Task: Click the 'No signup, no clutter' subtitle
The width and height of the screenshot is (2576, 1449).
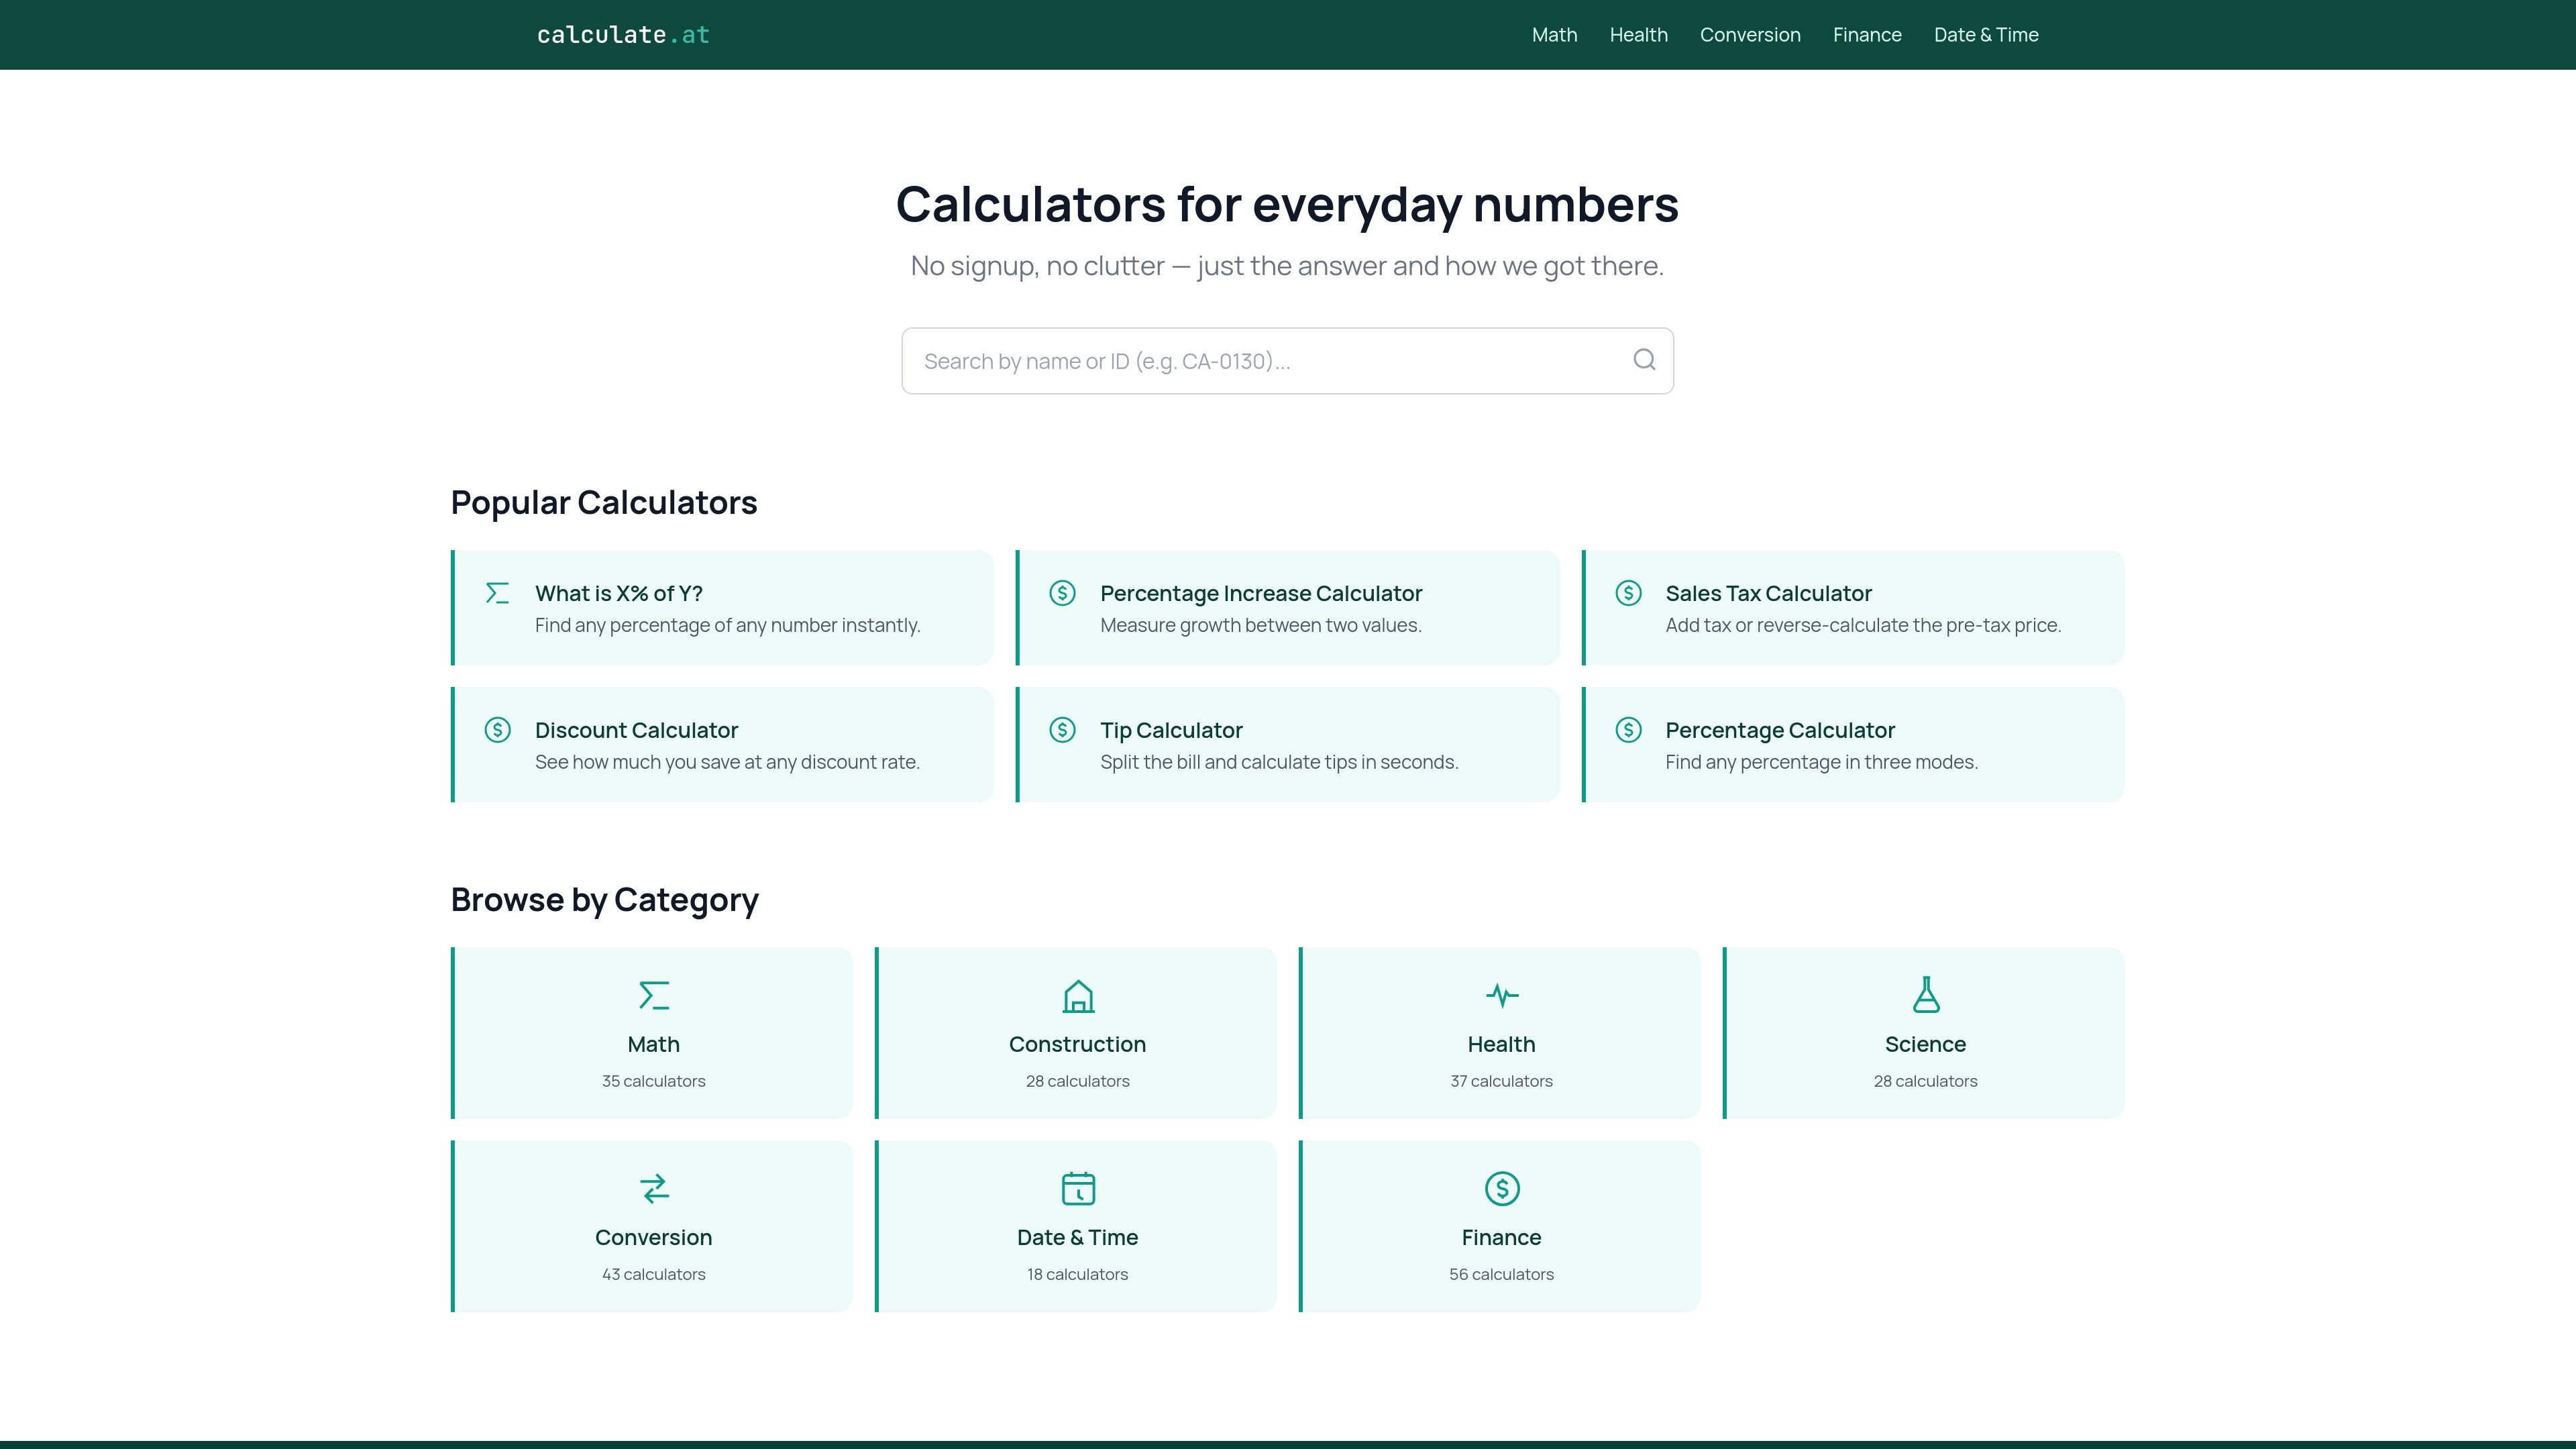Action: coord(1287,266)
